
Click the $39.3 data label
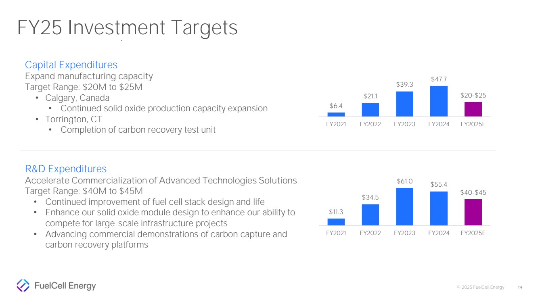click(404, 85)
